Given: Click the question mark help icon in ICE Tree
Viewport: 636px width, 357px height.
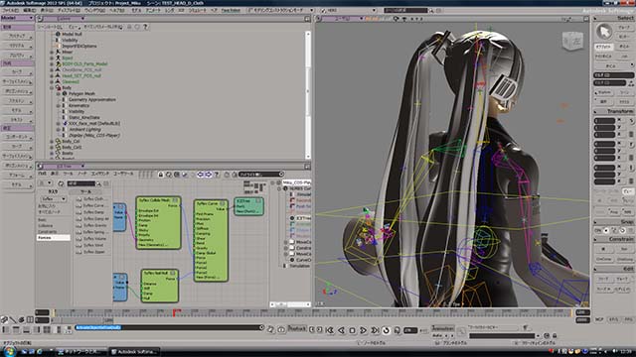Looking at the screenshot, I should (x=217, y=175).
